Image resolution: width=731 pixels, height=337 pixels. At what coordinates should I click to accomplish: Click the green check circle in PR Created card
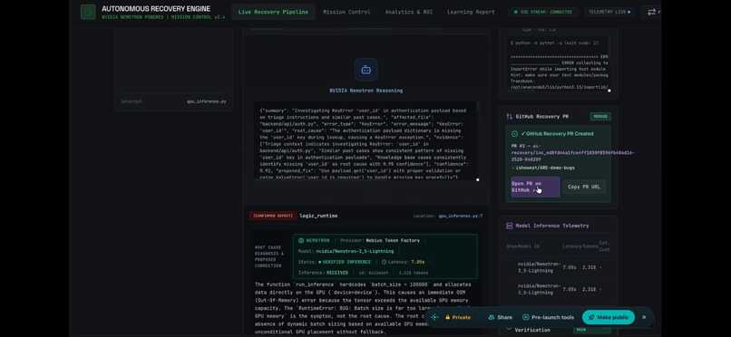pyautogui.click(x=514, y=133)
